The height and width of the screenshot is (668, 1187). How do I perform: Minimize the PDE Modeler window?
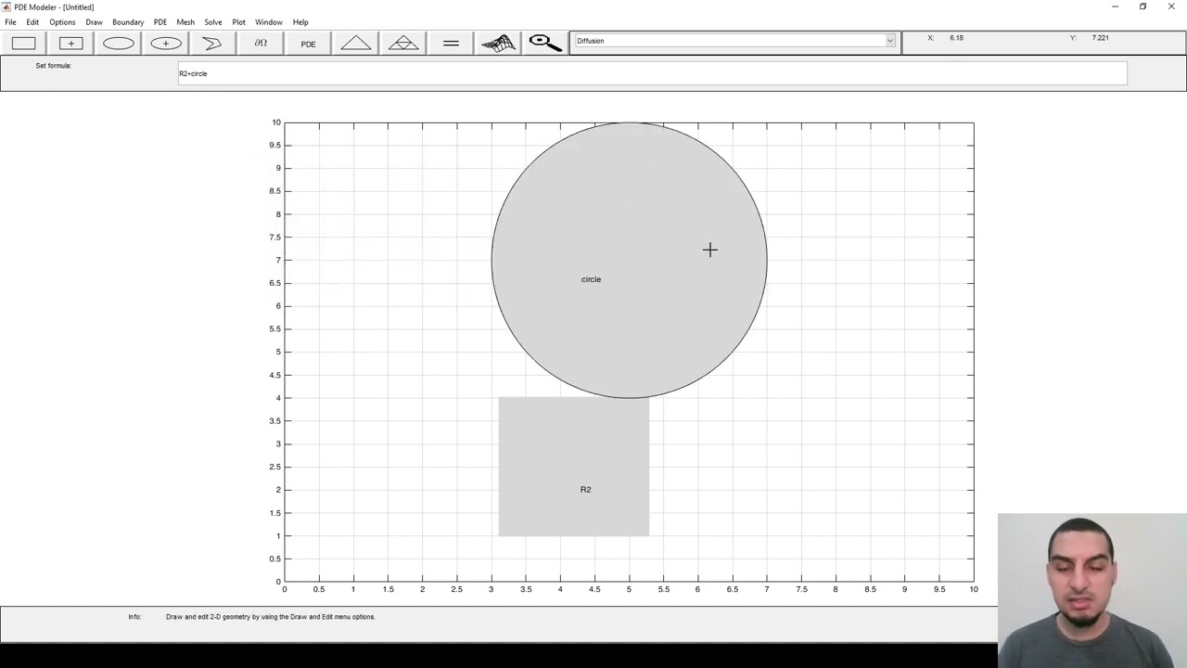1115,6
